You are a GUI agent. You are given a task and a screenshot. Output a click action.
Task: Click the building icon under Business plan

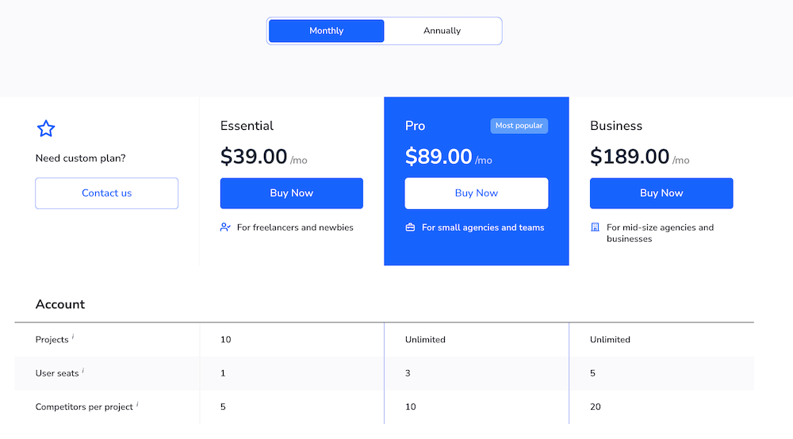click(x=596, y=227)
